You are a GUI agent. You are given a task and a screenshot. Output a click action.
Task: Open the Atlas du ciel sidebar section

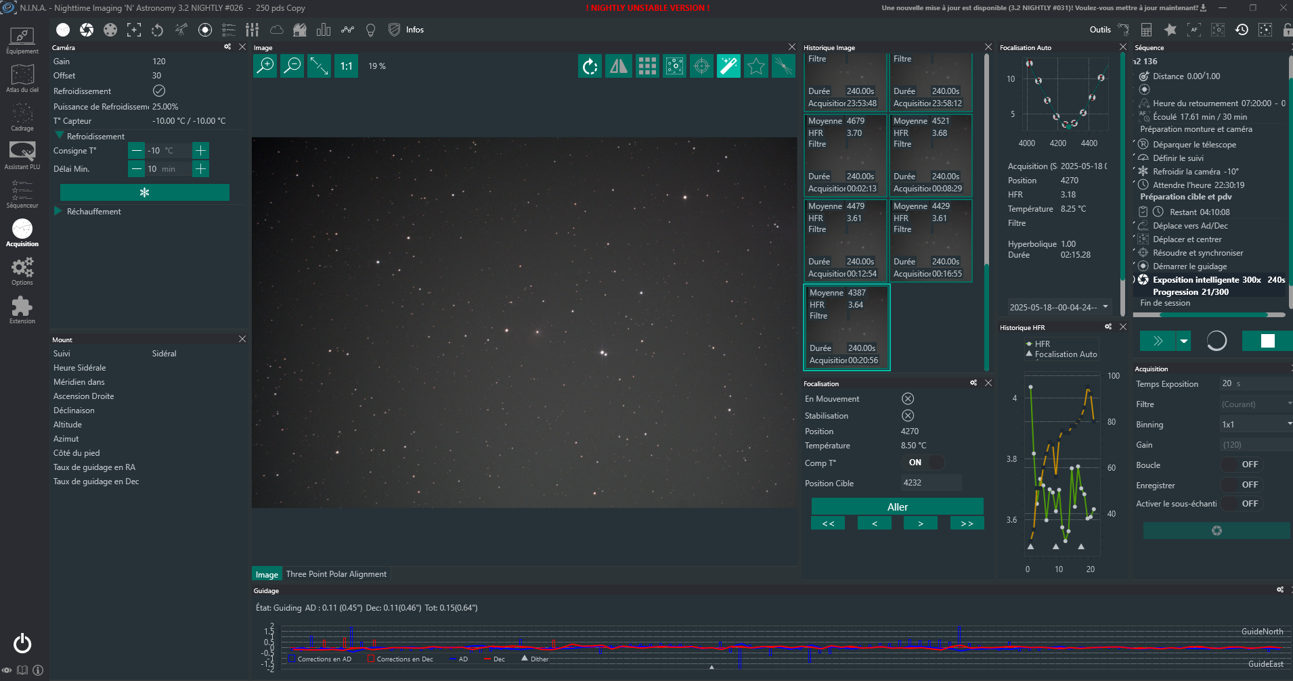22,78
